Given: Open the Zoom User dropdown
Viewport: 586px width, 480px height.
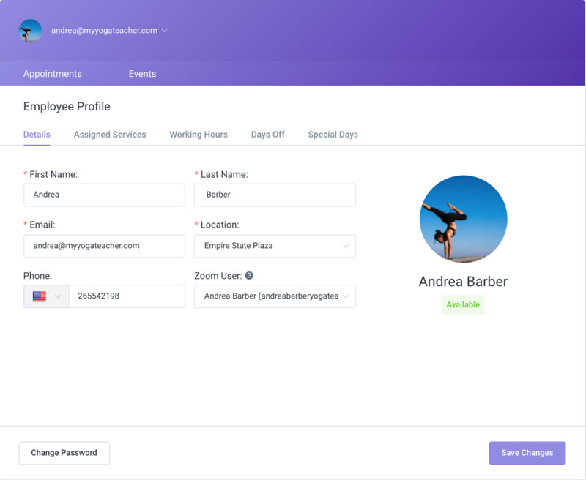Looking at the screenshot, I should pos(275,296).
